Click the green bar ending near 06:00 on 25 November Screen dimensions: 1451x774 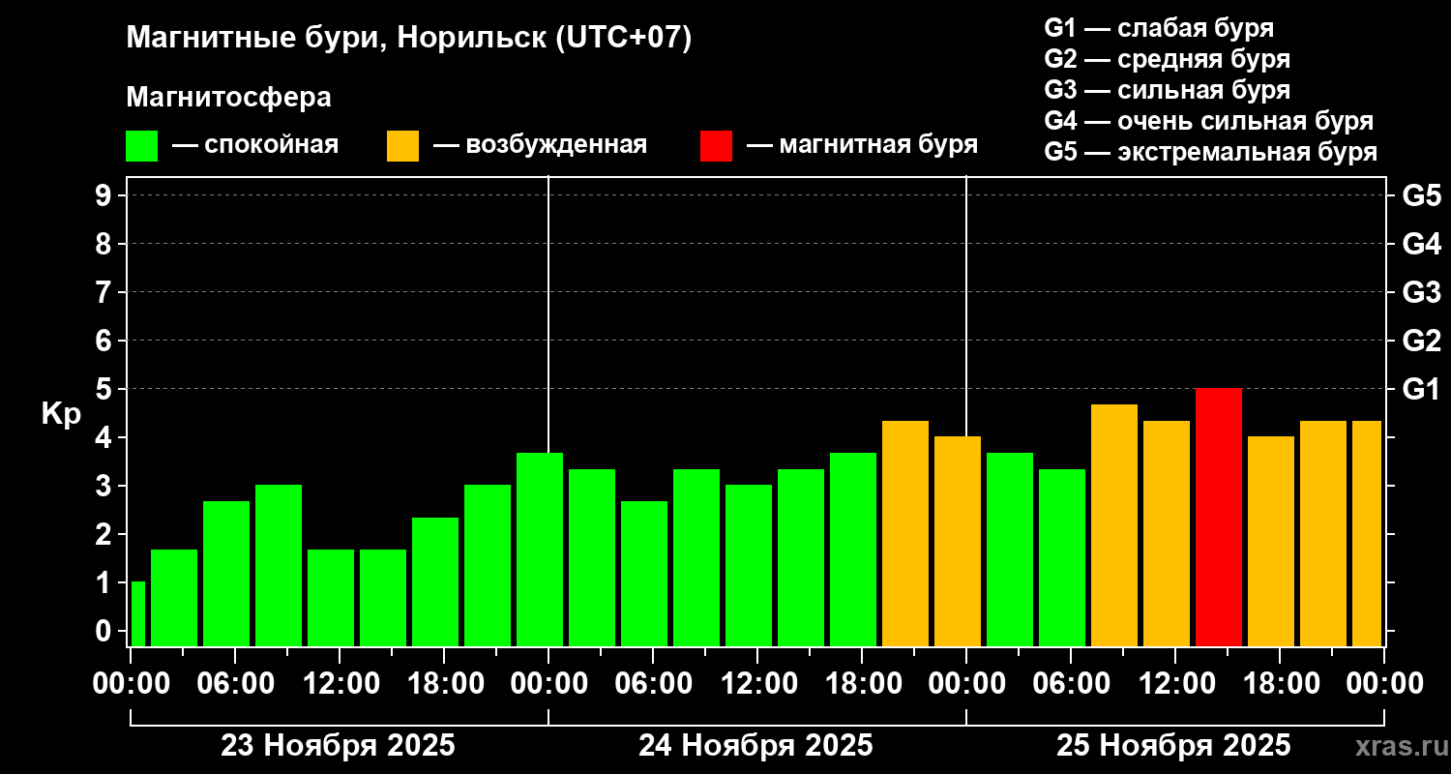1062,557
